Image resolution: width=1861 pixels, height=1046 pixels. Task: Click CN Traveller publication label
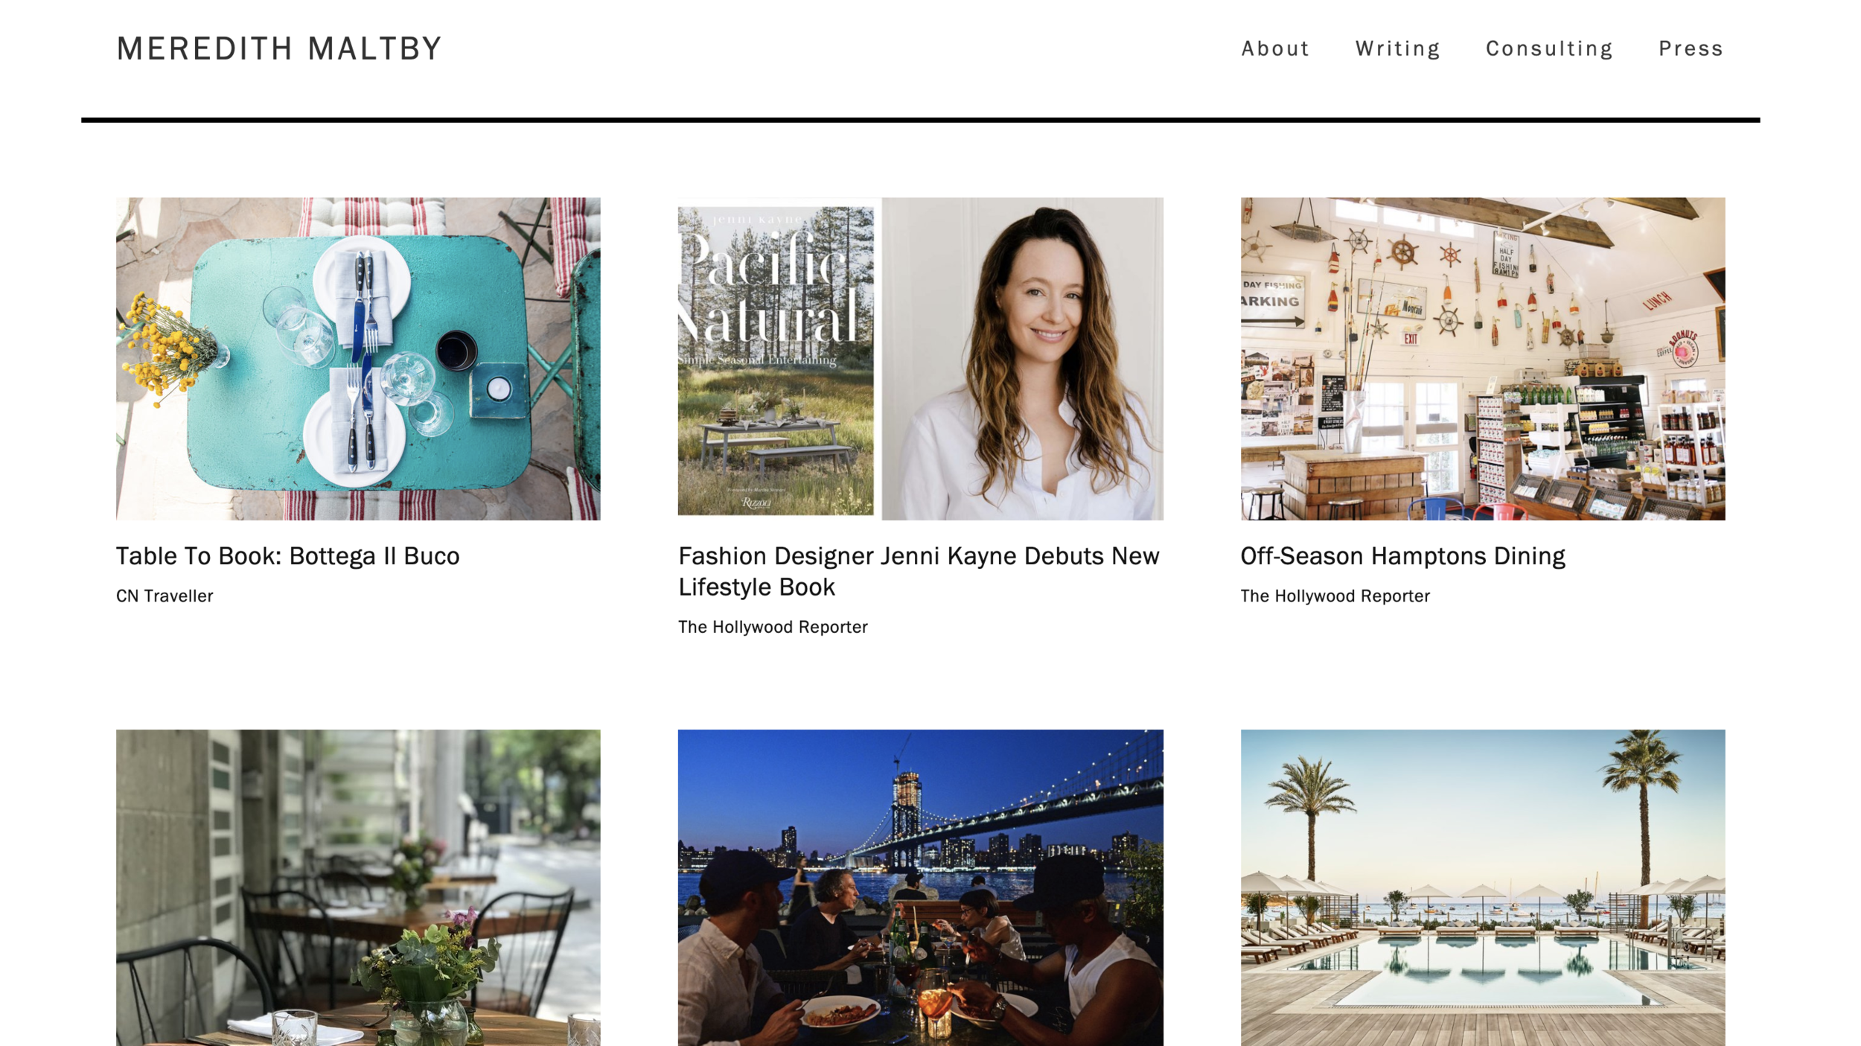(165, 596)
